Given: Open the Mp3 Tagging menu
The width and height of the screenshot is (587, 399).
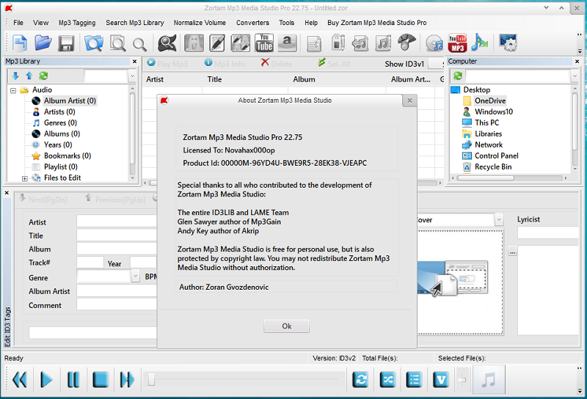Looking at the screenshot, I should (77, 23).
